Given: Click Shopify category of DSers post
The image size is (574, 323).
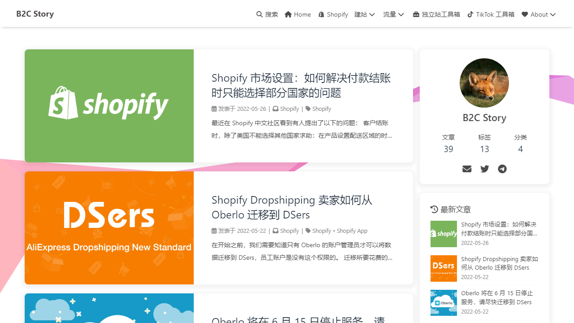Looking at the screenshot, I should tap(289, 231).
